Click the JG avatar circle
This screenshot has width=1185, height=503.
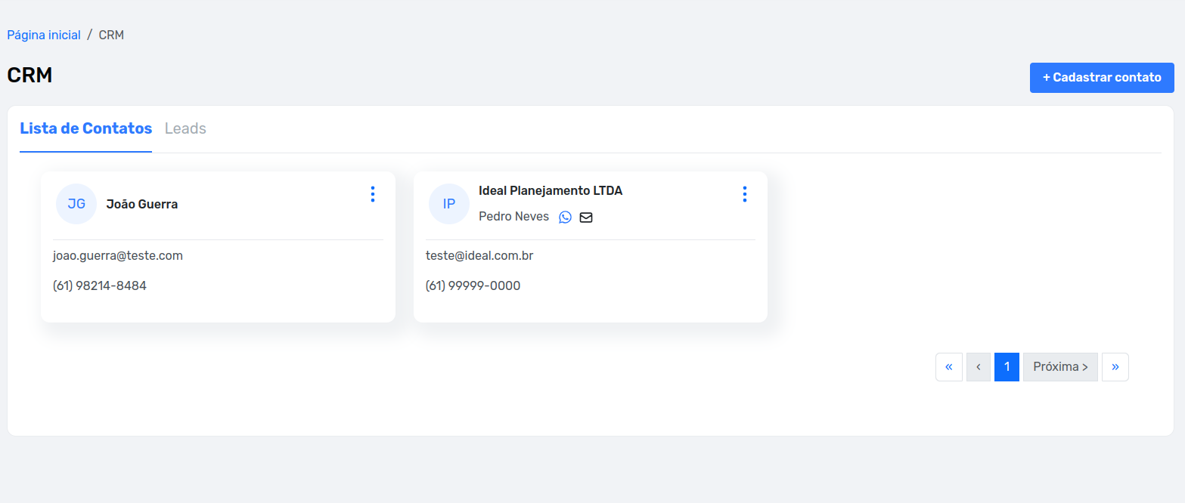point(76,204)
